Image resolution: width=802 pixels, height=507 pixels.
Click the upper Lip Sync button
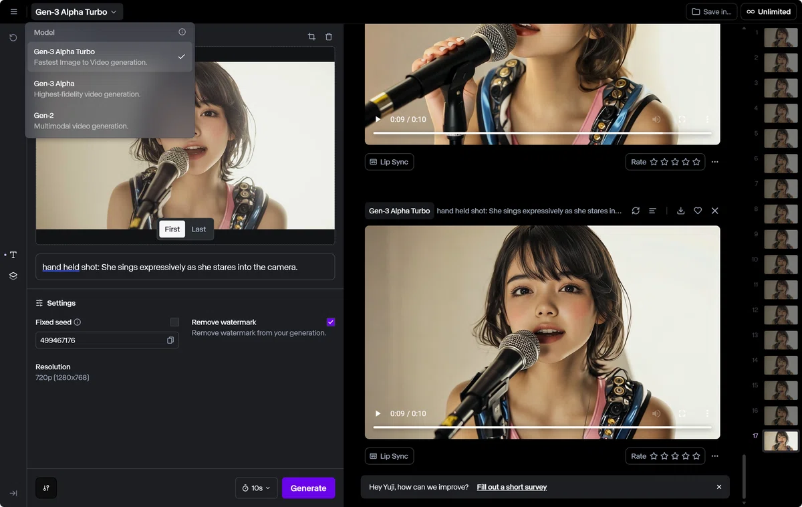tap(390, 162)
